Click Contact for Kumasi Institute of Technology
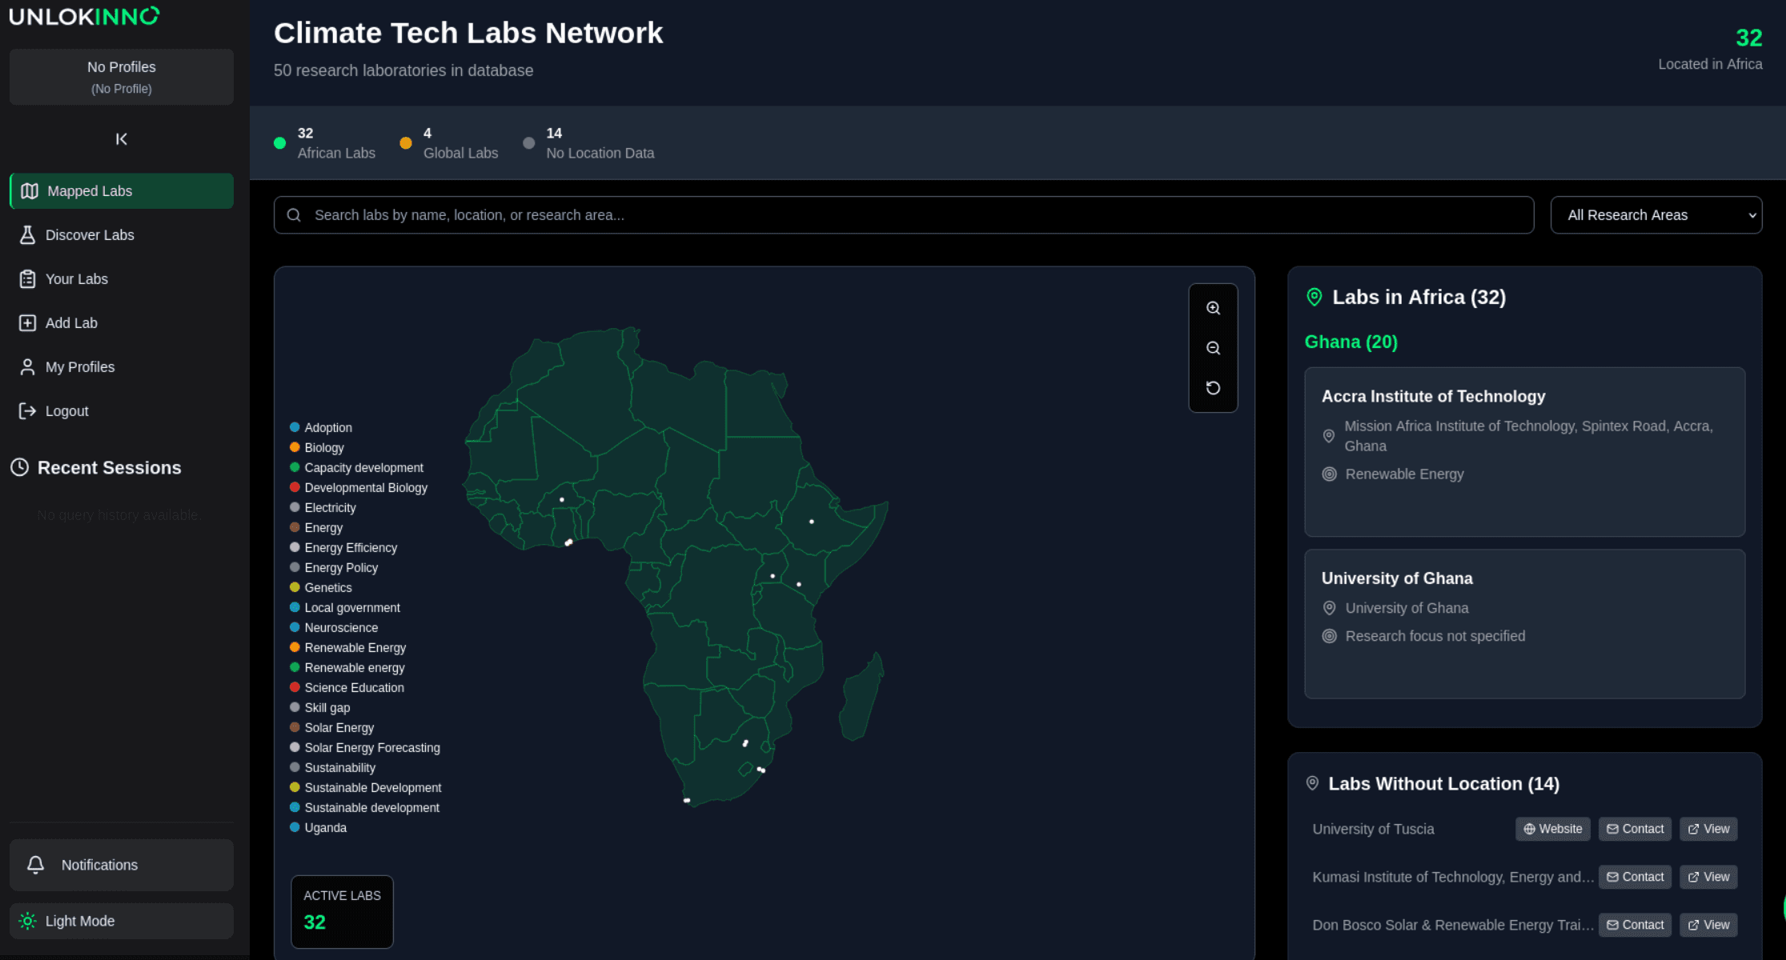The height and width of the screenshot is (960, 1786). point(1635,877)
